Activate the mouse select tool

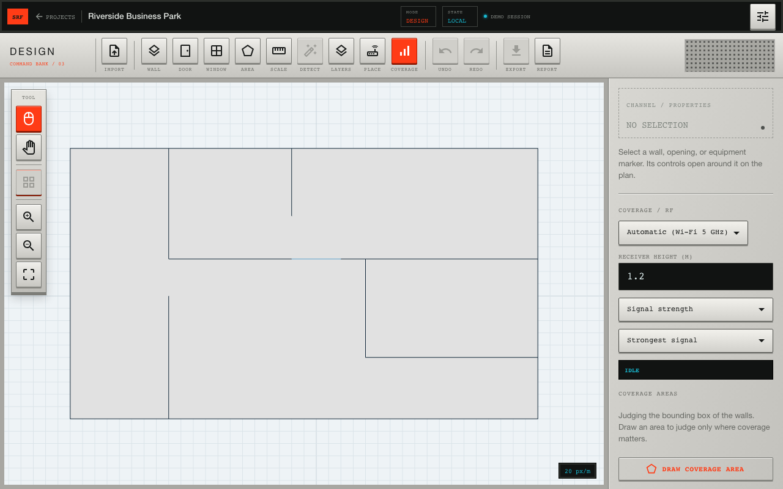(x=29, y=119)
